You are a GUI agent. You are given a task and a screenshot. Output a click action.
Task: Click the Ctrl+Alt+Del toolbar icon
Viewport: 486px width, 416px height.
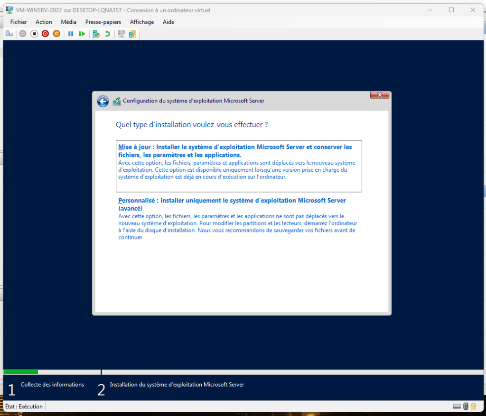(9, 34)
